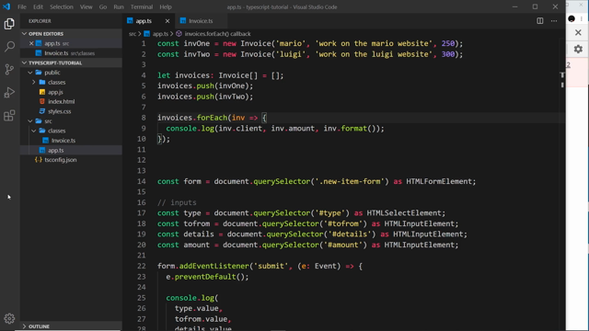Click line number 8 in gutter
589x331 pixels.
(144, 118)
